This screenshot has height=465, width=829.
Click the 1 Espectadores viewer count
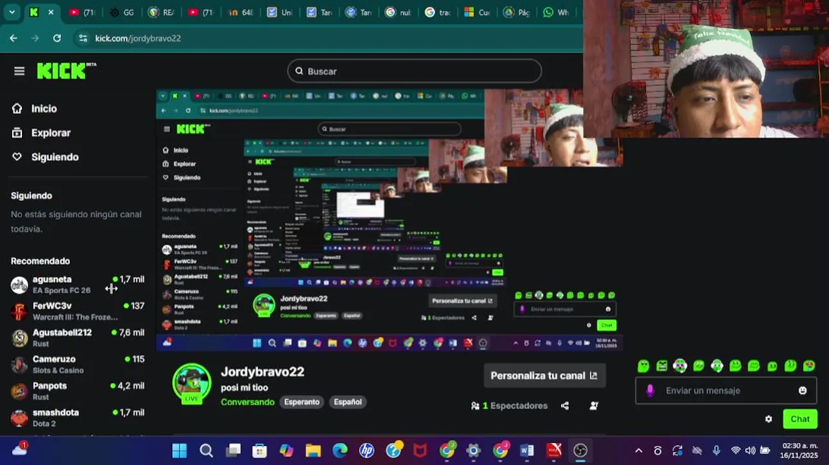[509, 406]
